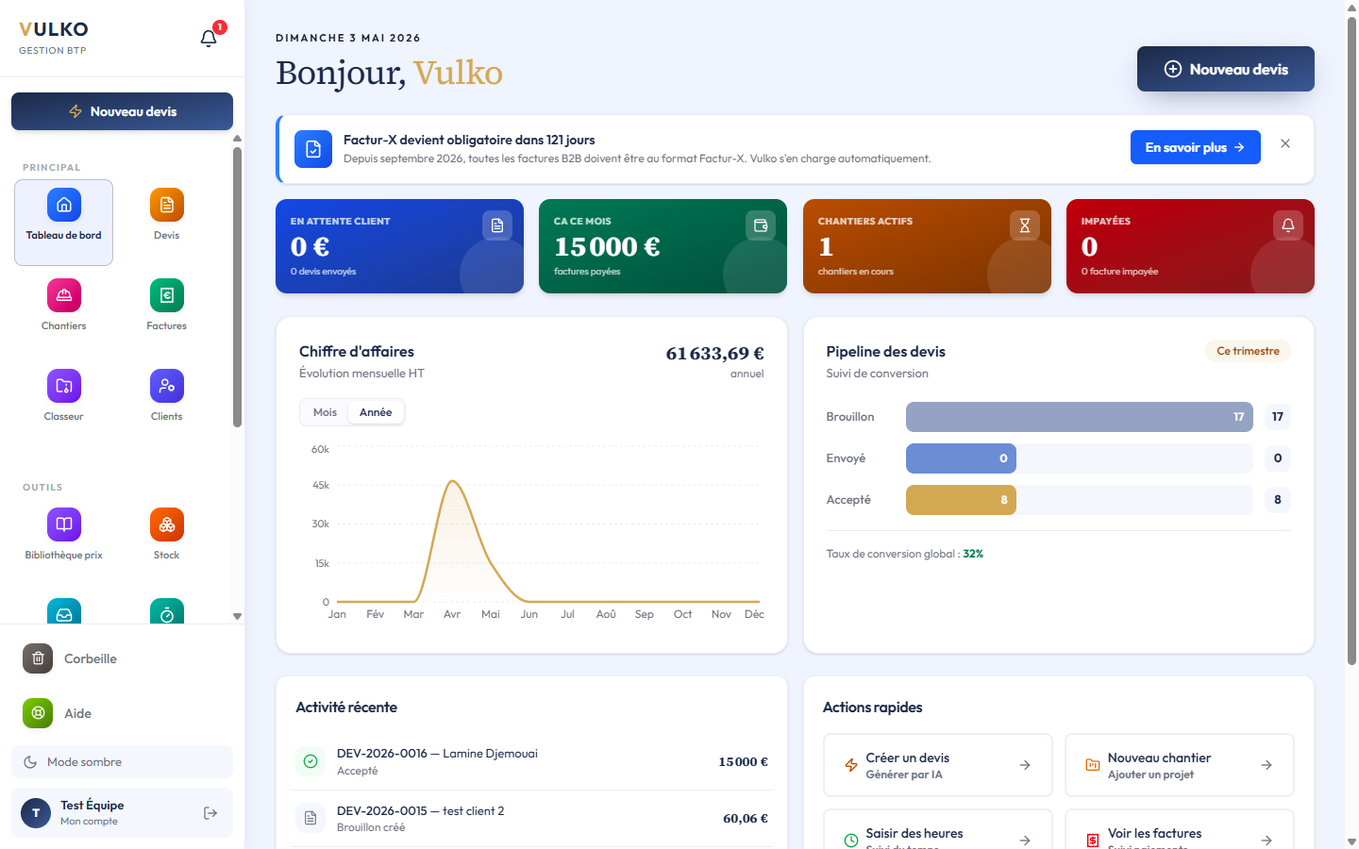Open the En attente client card
This screenshot has height=849, width=1359.
coord(399,246)
